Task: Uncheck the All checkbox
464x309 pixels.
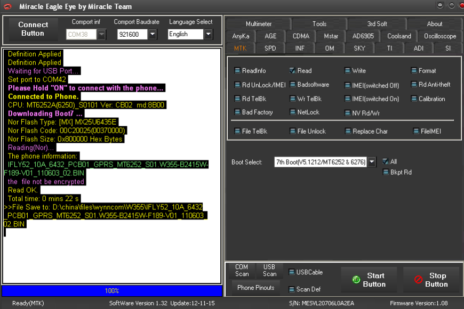Action: [385, 161]
